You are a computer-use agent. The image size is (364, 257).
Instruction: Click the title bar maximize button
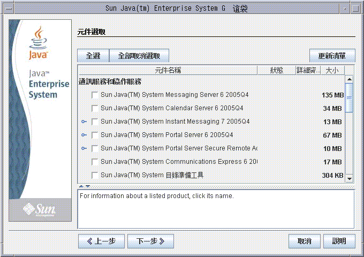pos(355,9)
